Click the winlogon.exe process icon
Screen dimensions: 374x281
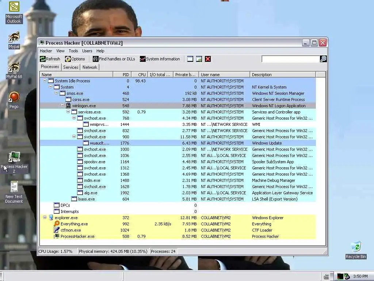(x=68, y=105)
